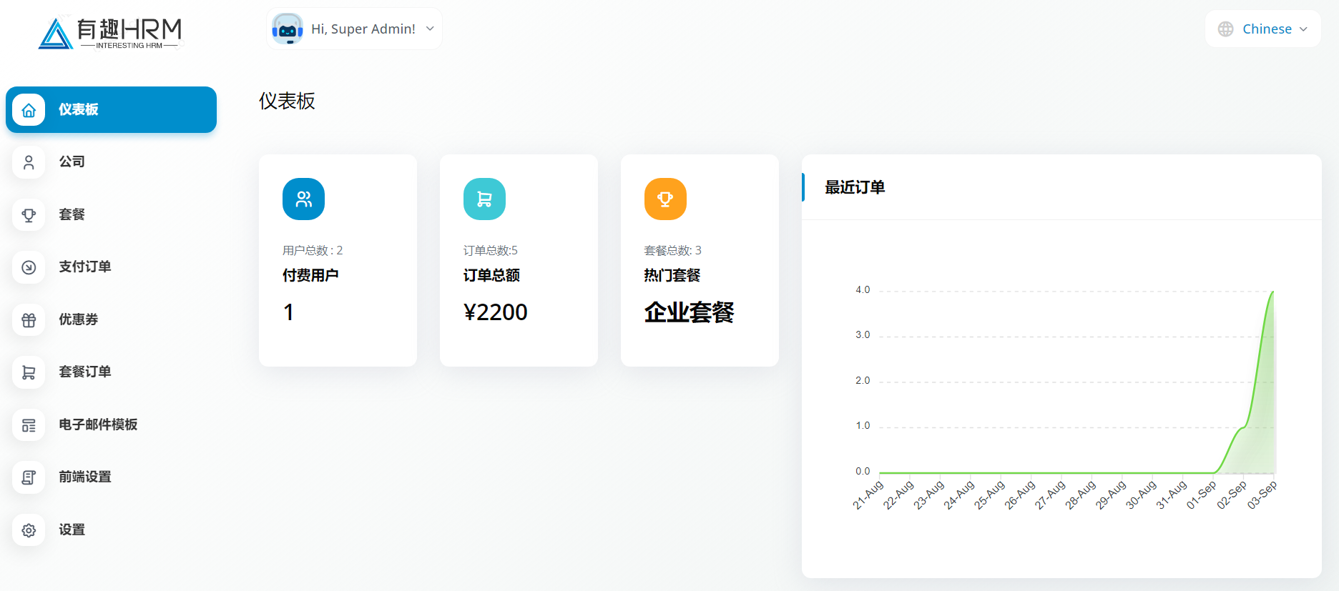The height and width of the screenshot is (591, 1339).
Task: Click the person icon for 公司
Action: pyautogui.click(x=29, y=162)
